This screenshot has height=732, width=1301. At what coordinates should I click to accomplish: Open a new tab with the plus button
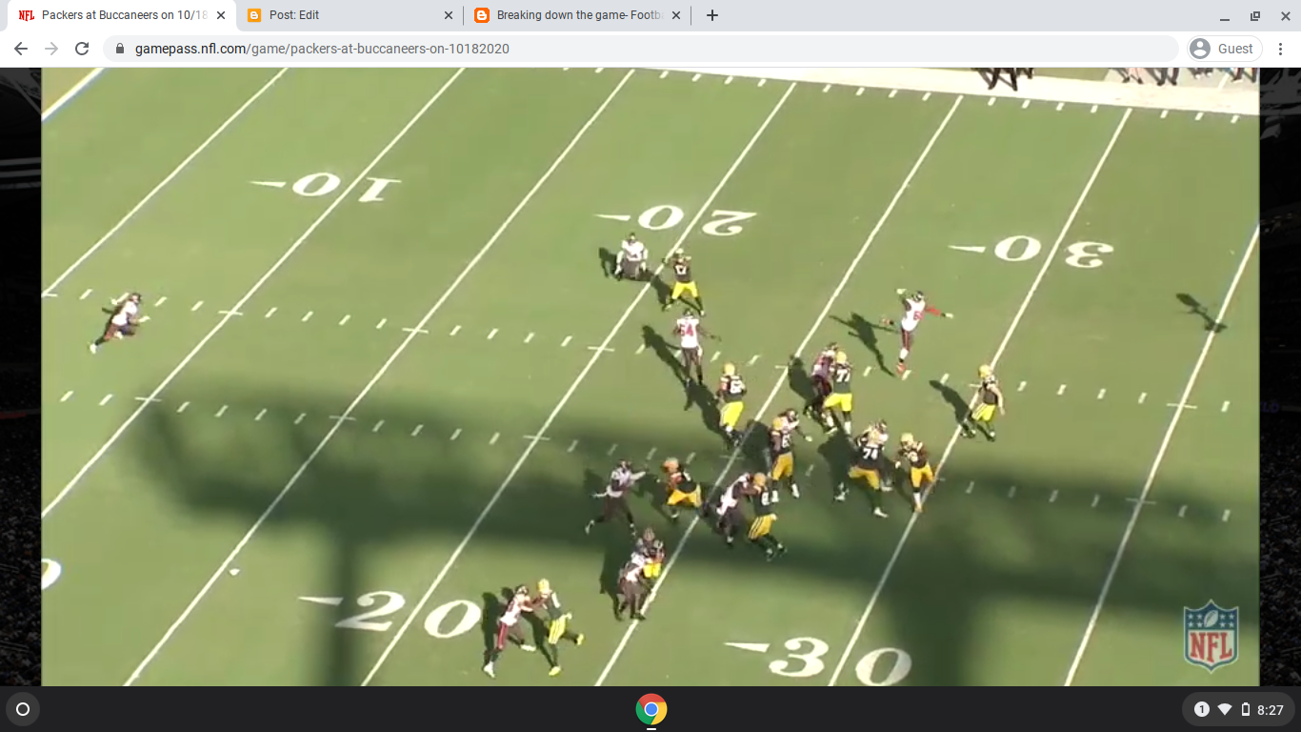tap(711, 15)
